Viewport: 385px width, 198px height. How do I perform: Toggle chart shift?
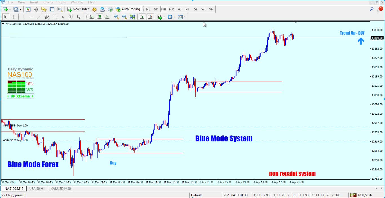[x=150, y=17]
